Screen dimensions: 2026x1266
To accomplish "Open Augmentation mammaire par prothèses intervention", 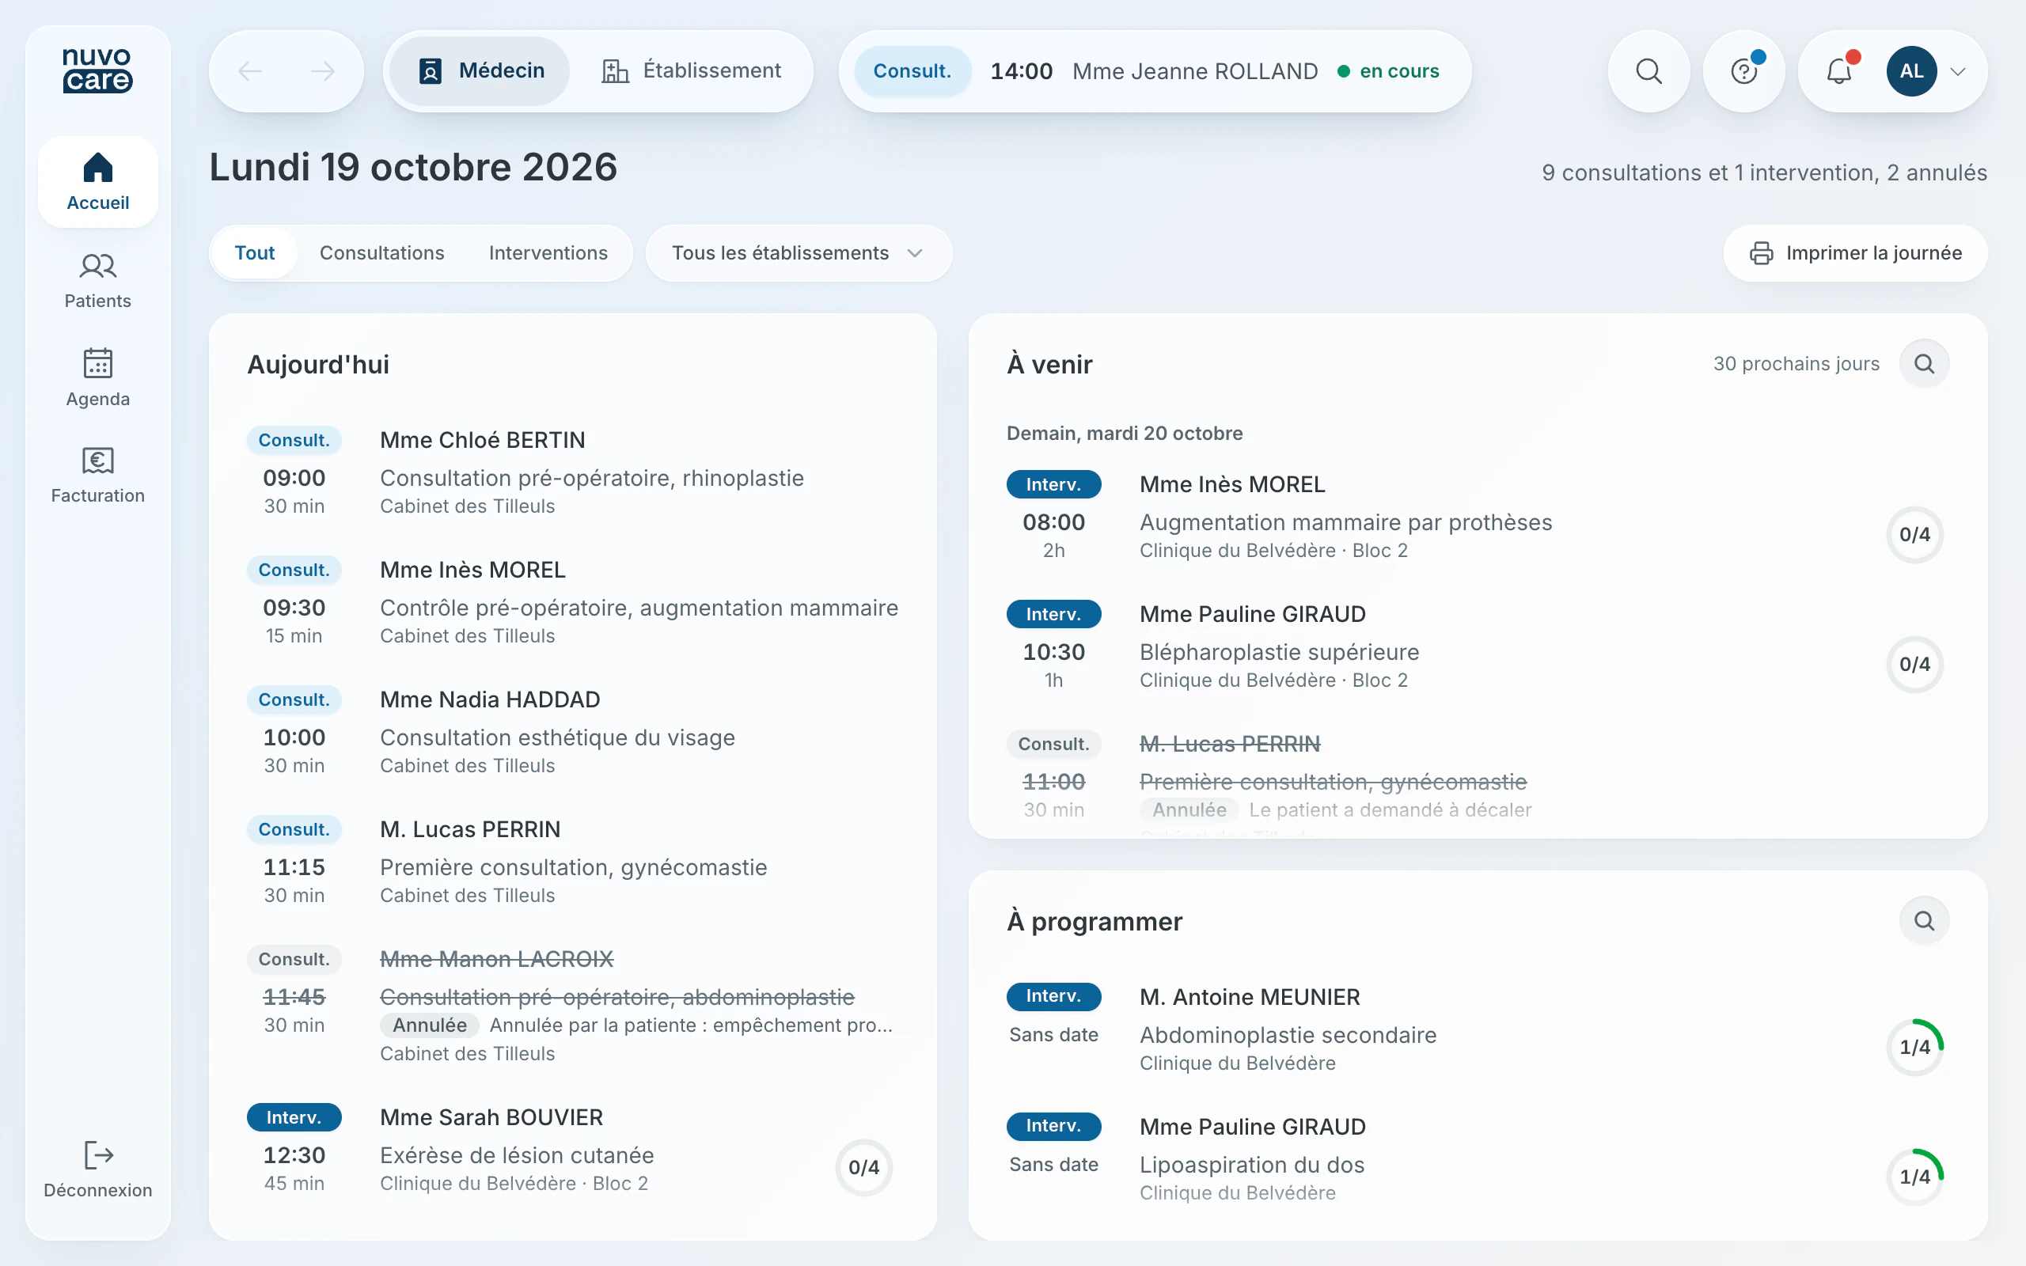I will [x=1478, y=517].
